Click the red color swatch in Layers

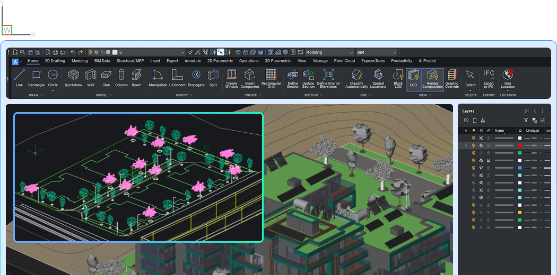coord(520,145)
